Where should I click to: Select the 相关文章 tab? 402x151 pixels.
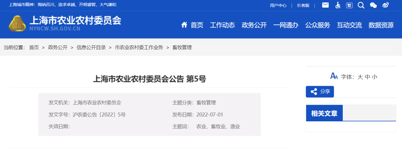(324, 113)
